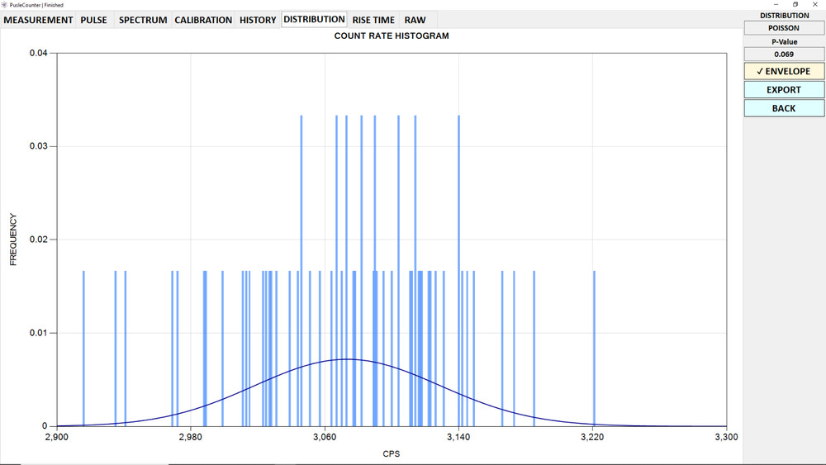This screenshot has height=465, width=826.
Task: Switch to the RISE TIME tab
Action: (x=373, y=20)
